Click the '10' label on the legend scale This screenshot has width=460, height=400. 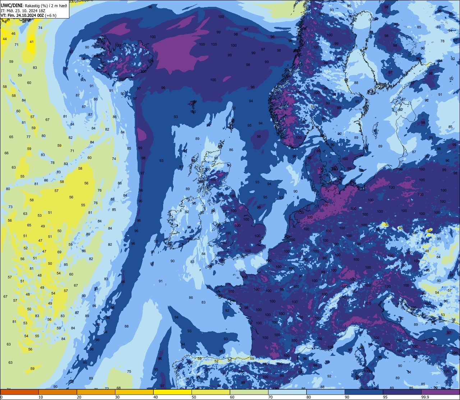41,397
